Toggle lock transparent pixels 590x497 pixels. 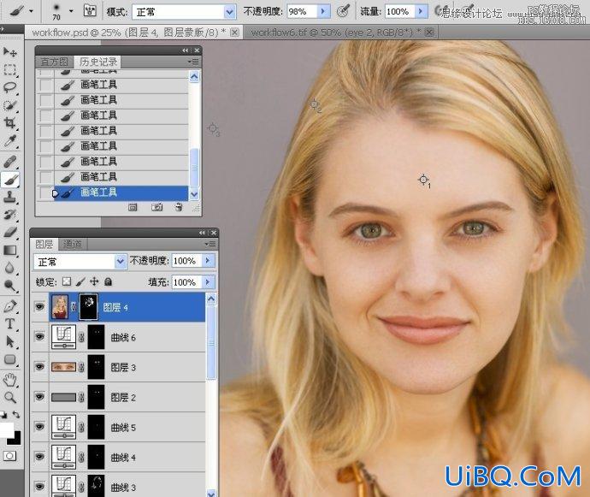coord(67,281)
